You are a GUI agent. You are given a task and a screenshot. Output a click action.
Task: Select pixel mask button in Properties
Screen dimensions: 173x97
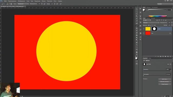tap(168, 64)
